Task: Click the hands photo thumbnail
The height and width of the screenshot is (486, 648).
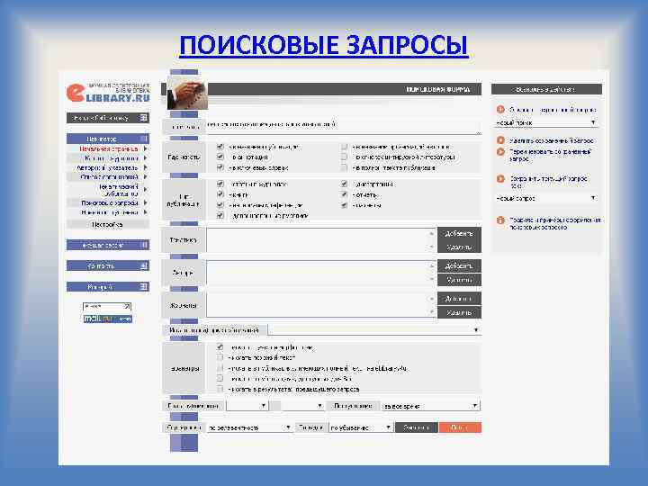Action: tap(187, 94)
